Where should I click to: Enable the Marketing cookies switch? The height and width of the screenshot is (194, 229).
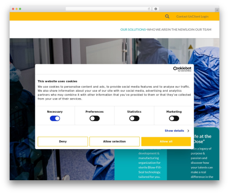[x=174, y=118]
